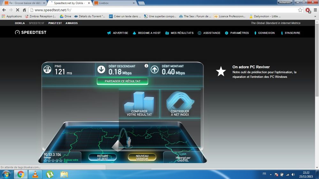
Task: Switch to the Livebox tab
Action: [x=115, y=3]
